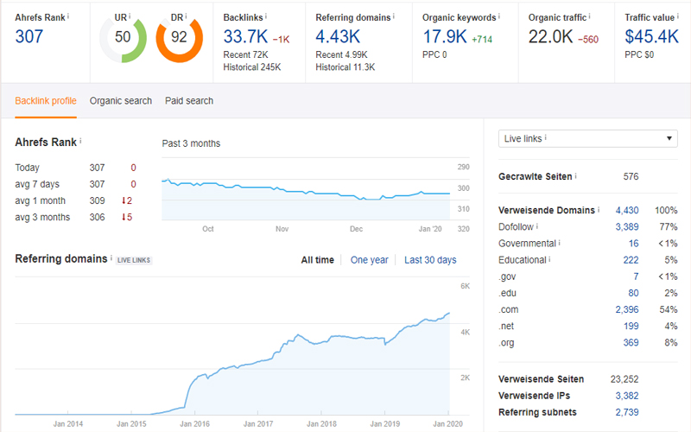Click the UR 50 green gauge

tap(123, 39)
